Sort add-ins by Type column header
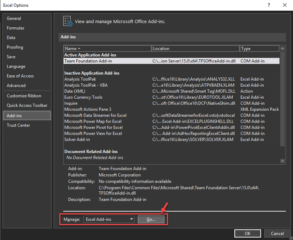 (259, 49)
